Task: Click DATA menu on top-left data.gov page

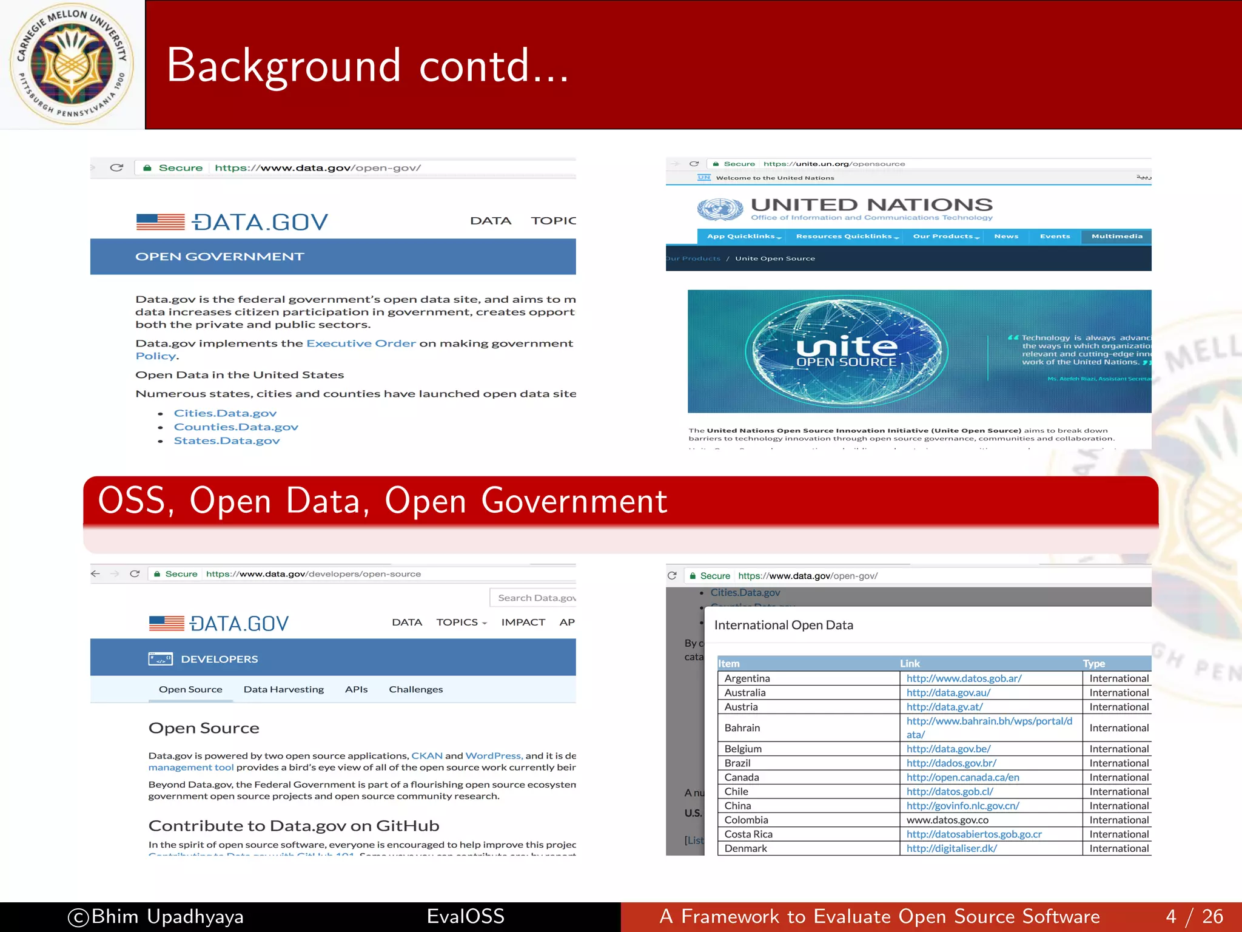Action: pyautogui.click(x=491, y=221)
